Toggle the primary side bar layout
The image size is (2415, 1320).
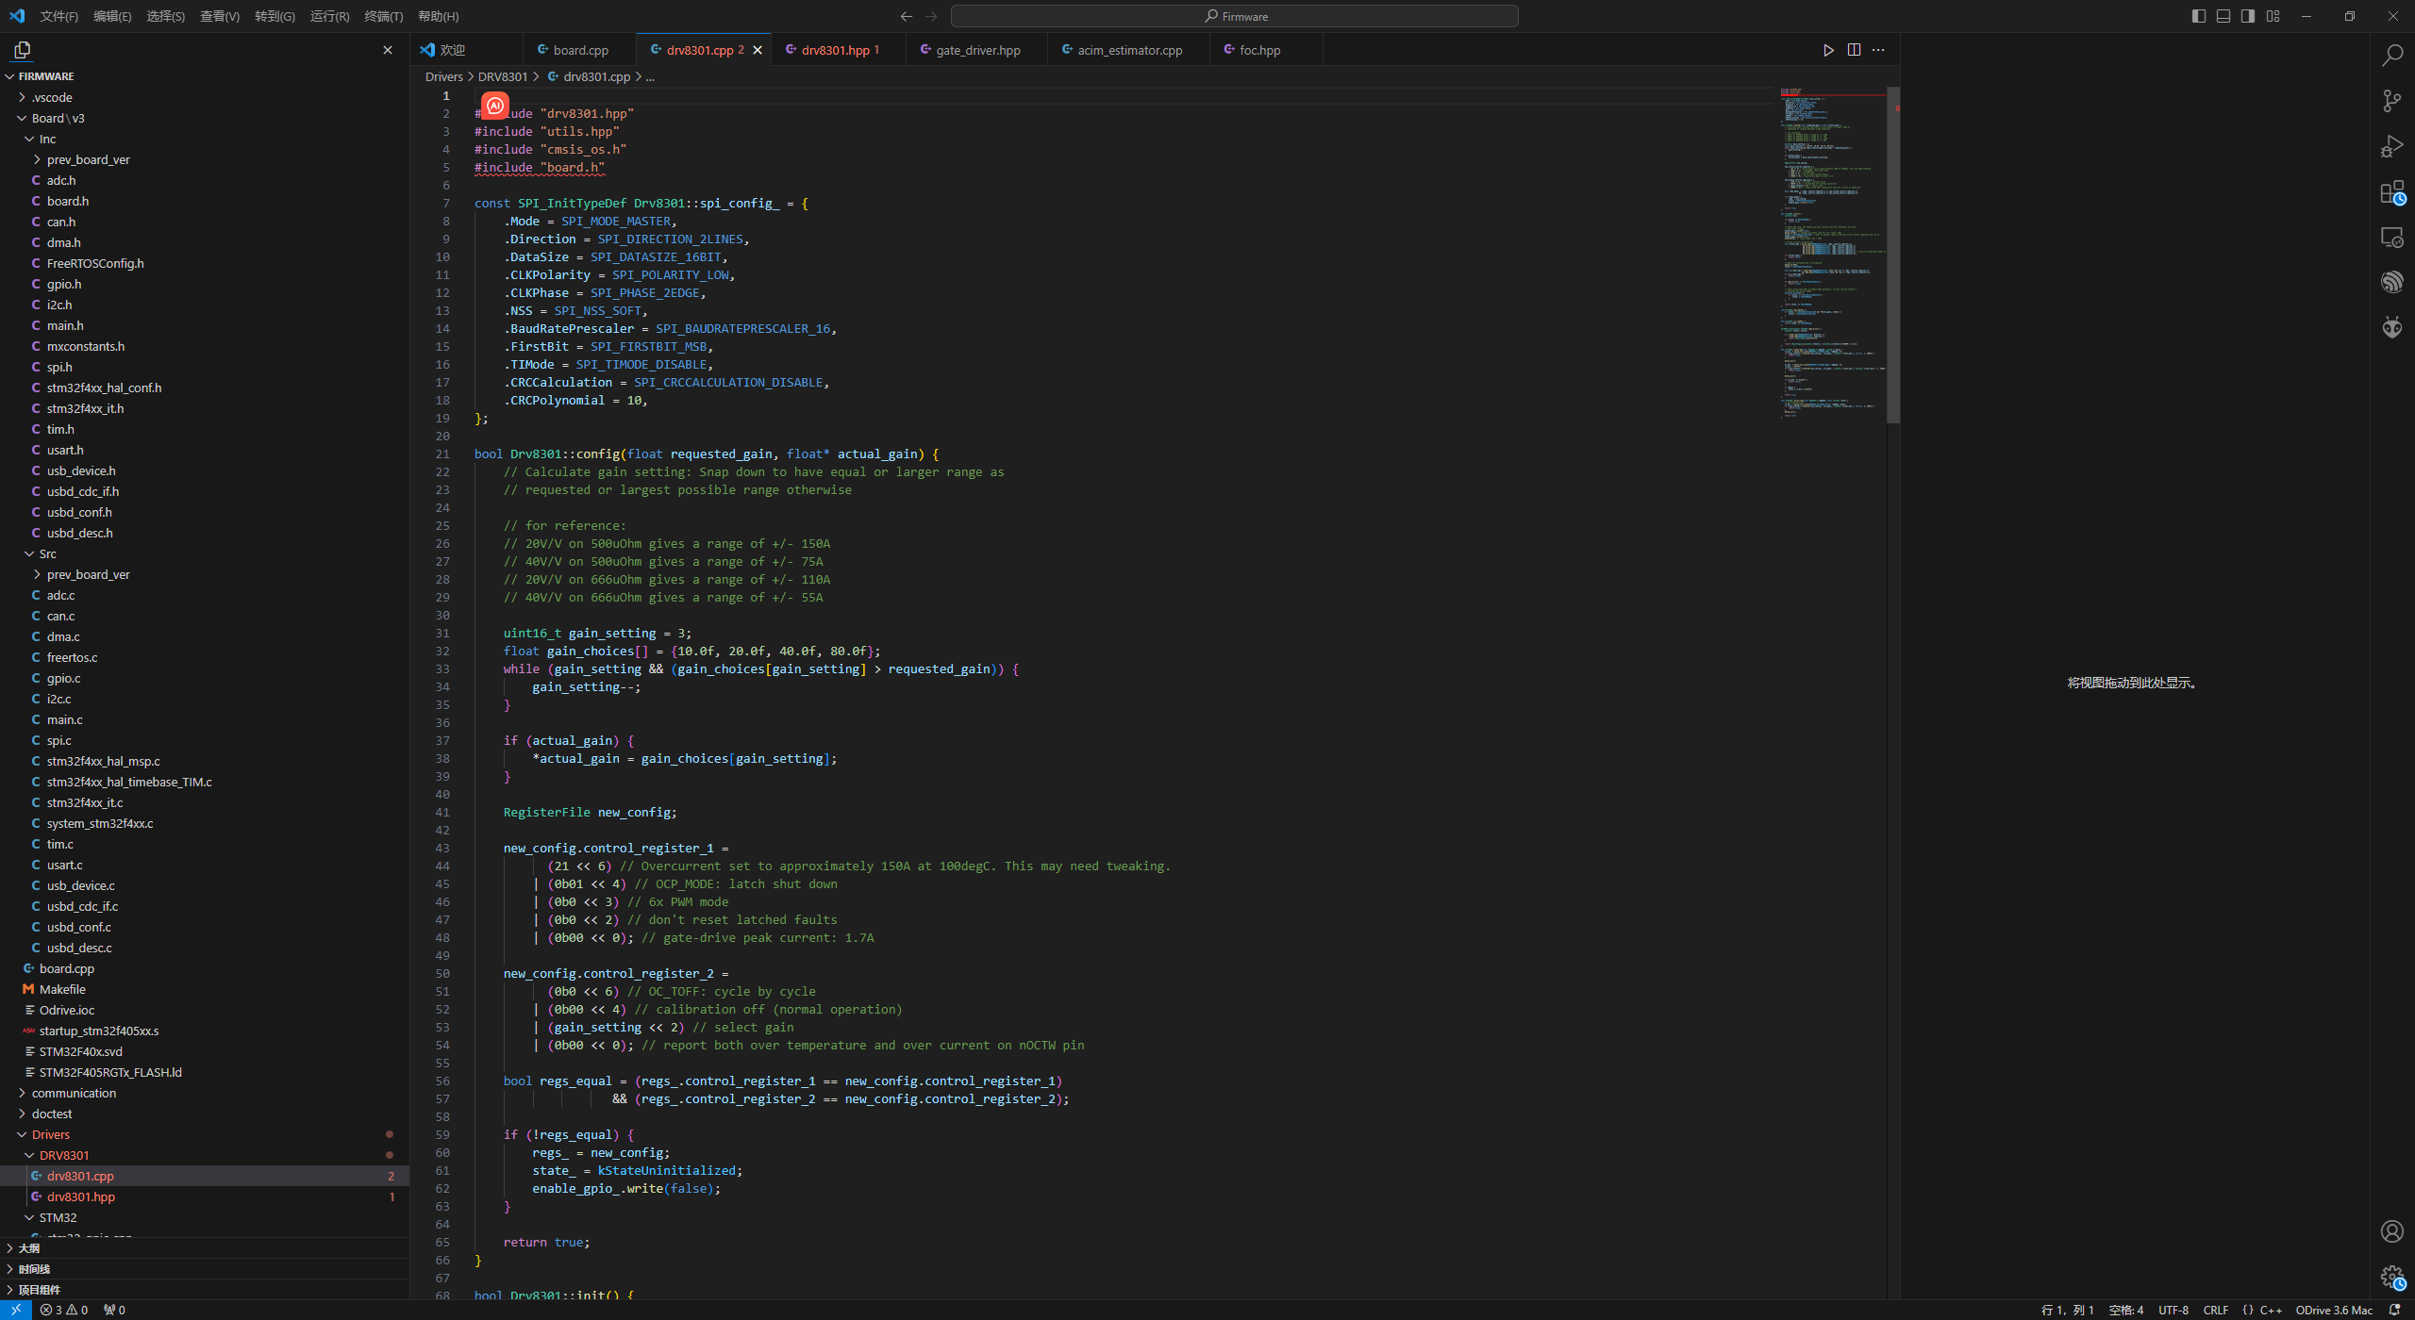coord(2199,16)
